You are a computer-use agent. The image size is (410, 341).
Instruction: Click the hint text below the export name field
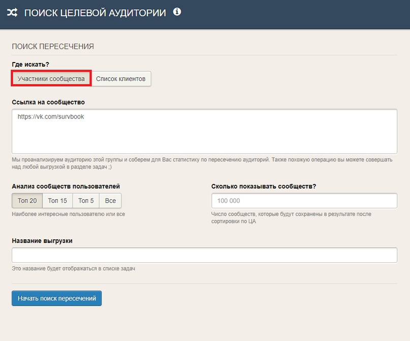coord(74,268)
